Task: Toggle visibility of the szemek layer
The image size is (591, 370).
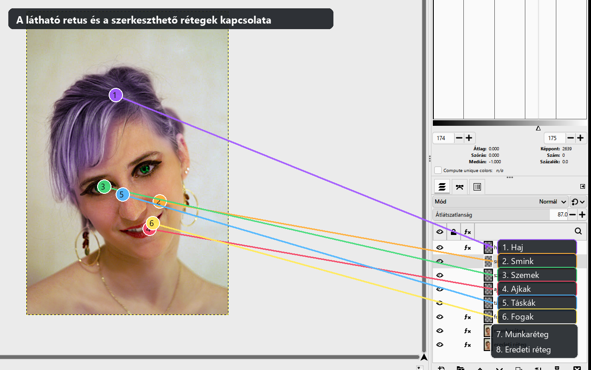Action: (x=440, y=275)
